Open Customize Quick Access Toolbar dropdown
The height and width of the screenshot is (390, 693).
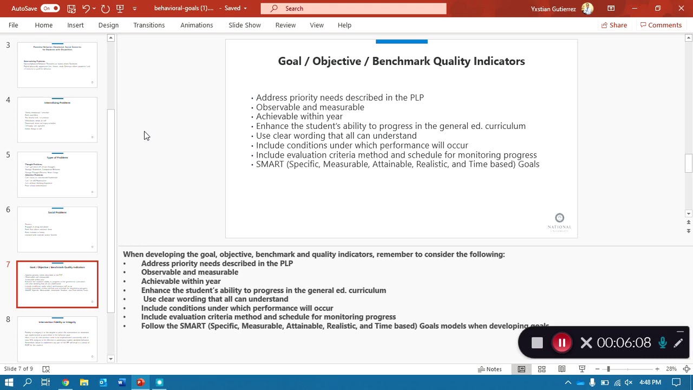[x=134, y=8]
